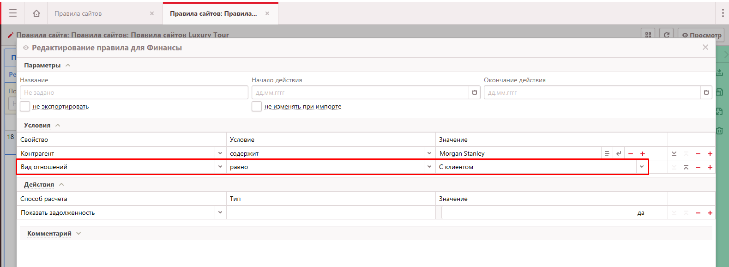Screen dimensions: 729x267
Task: Remove the Показать задолженность action row
Action: click(x=698, y=213)
